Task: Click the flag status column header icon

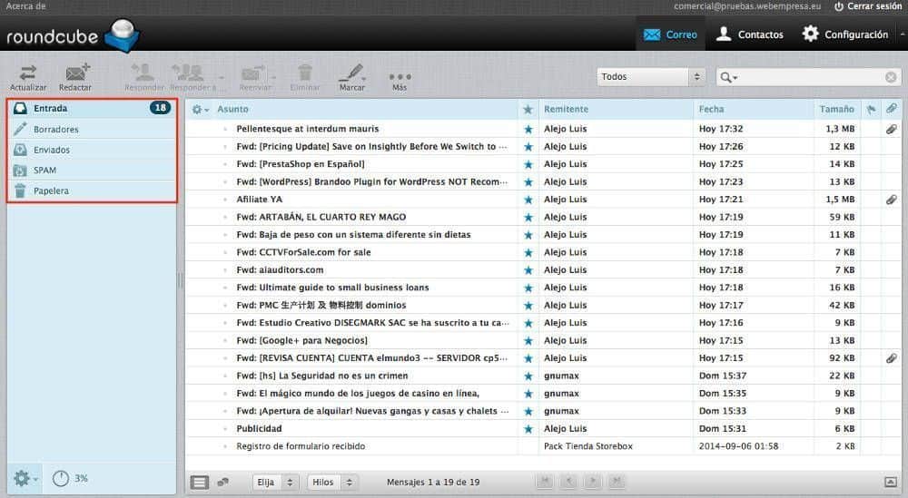Action: pos(871,110)
